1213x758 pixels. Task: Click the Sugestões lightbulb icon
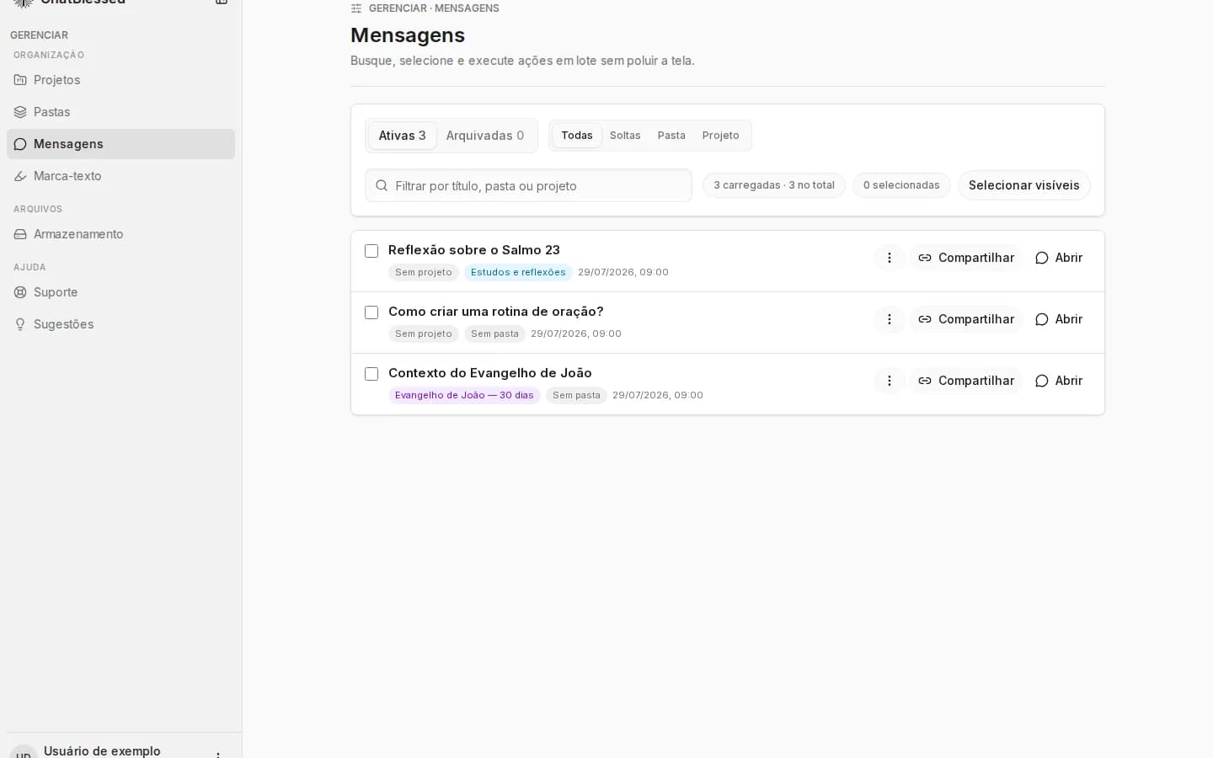[x=20, y=324]
